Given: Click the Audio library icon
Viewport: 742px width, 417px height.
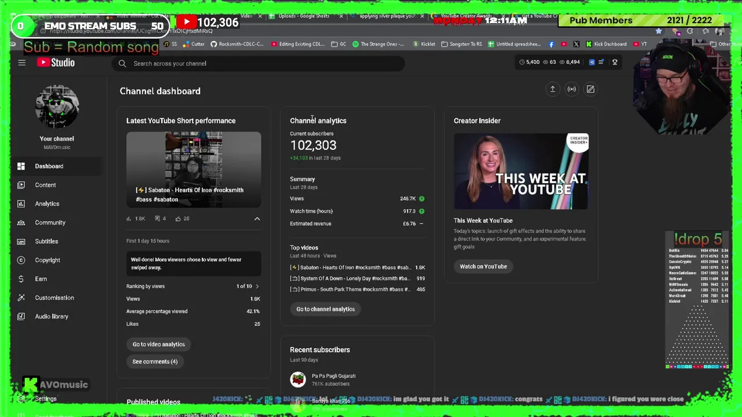Looking at the screenshot, I should pyautogui.click(x=21, y=316).
